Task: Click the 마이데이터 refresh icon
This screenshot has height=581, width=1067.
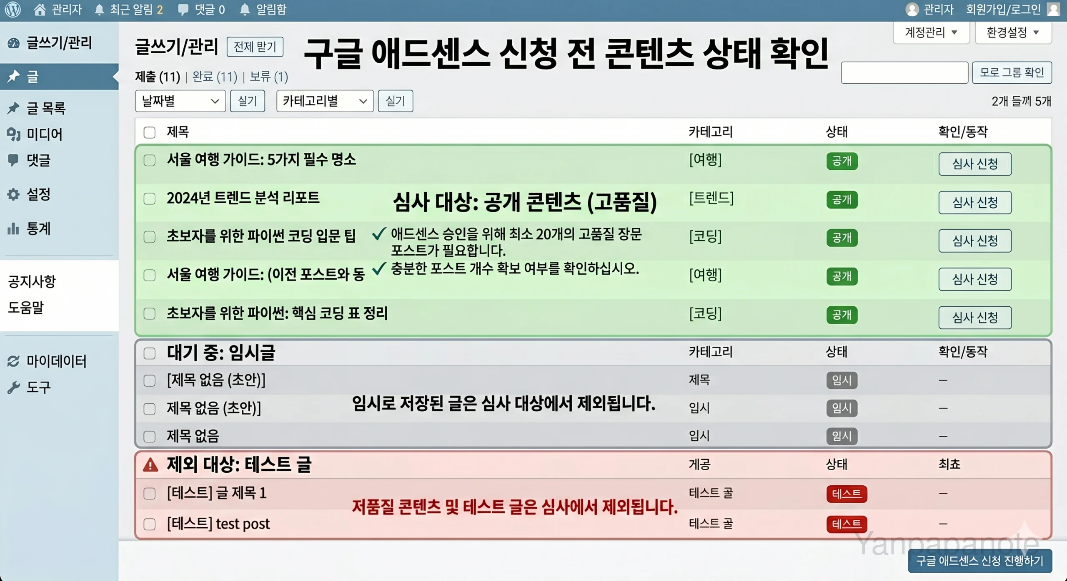Action: coord(13,361)
